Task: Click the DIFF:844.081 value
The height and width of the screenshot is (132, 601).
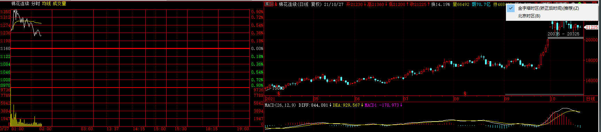Action: (313, 105)
